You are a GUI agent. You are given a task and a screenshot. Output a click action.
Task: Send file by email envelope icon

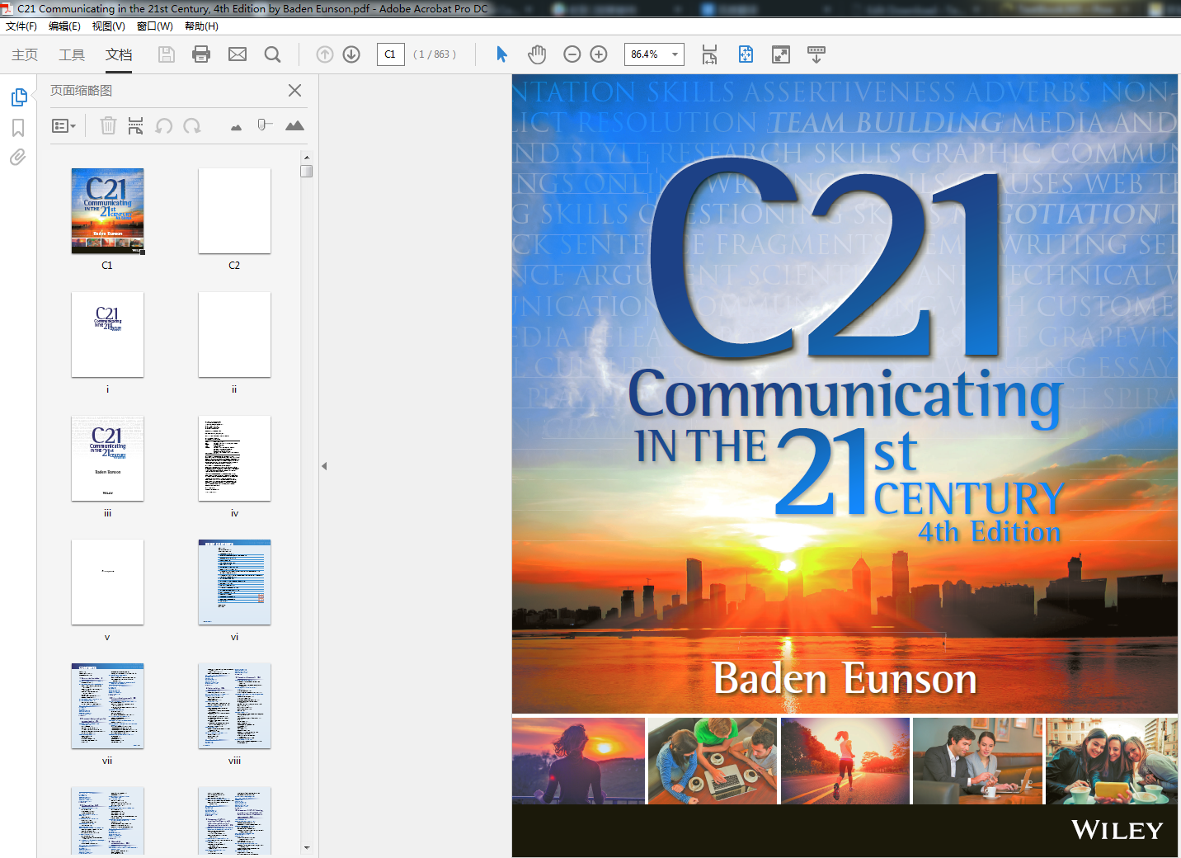point(238,54)
